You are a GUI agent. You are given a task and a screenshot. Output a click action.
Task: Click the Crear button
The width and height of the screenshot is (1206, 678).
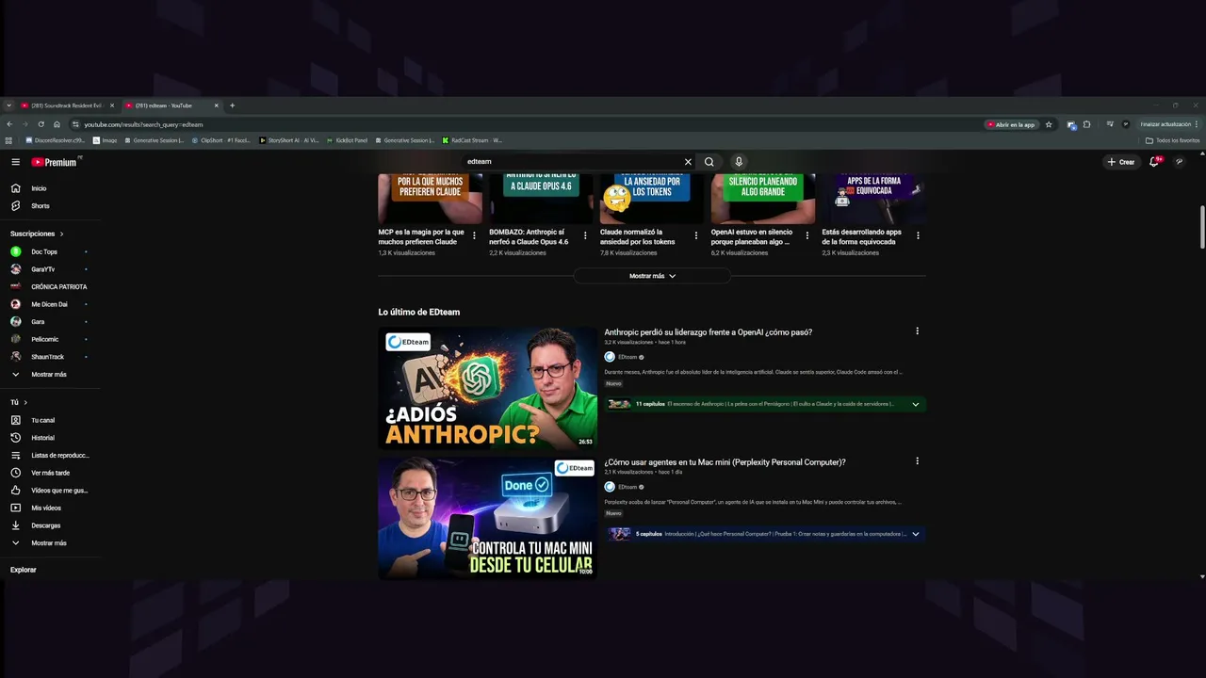click(x=1121, y=162)
